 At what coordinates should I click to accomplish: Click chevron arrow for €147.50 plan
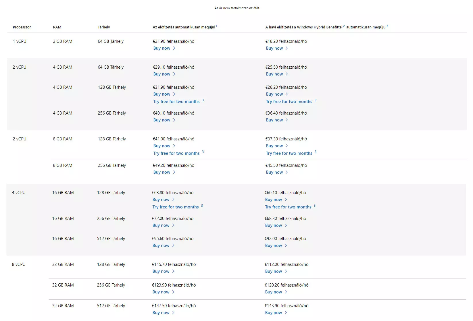(x=173, y=313)
